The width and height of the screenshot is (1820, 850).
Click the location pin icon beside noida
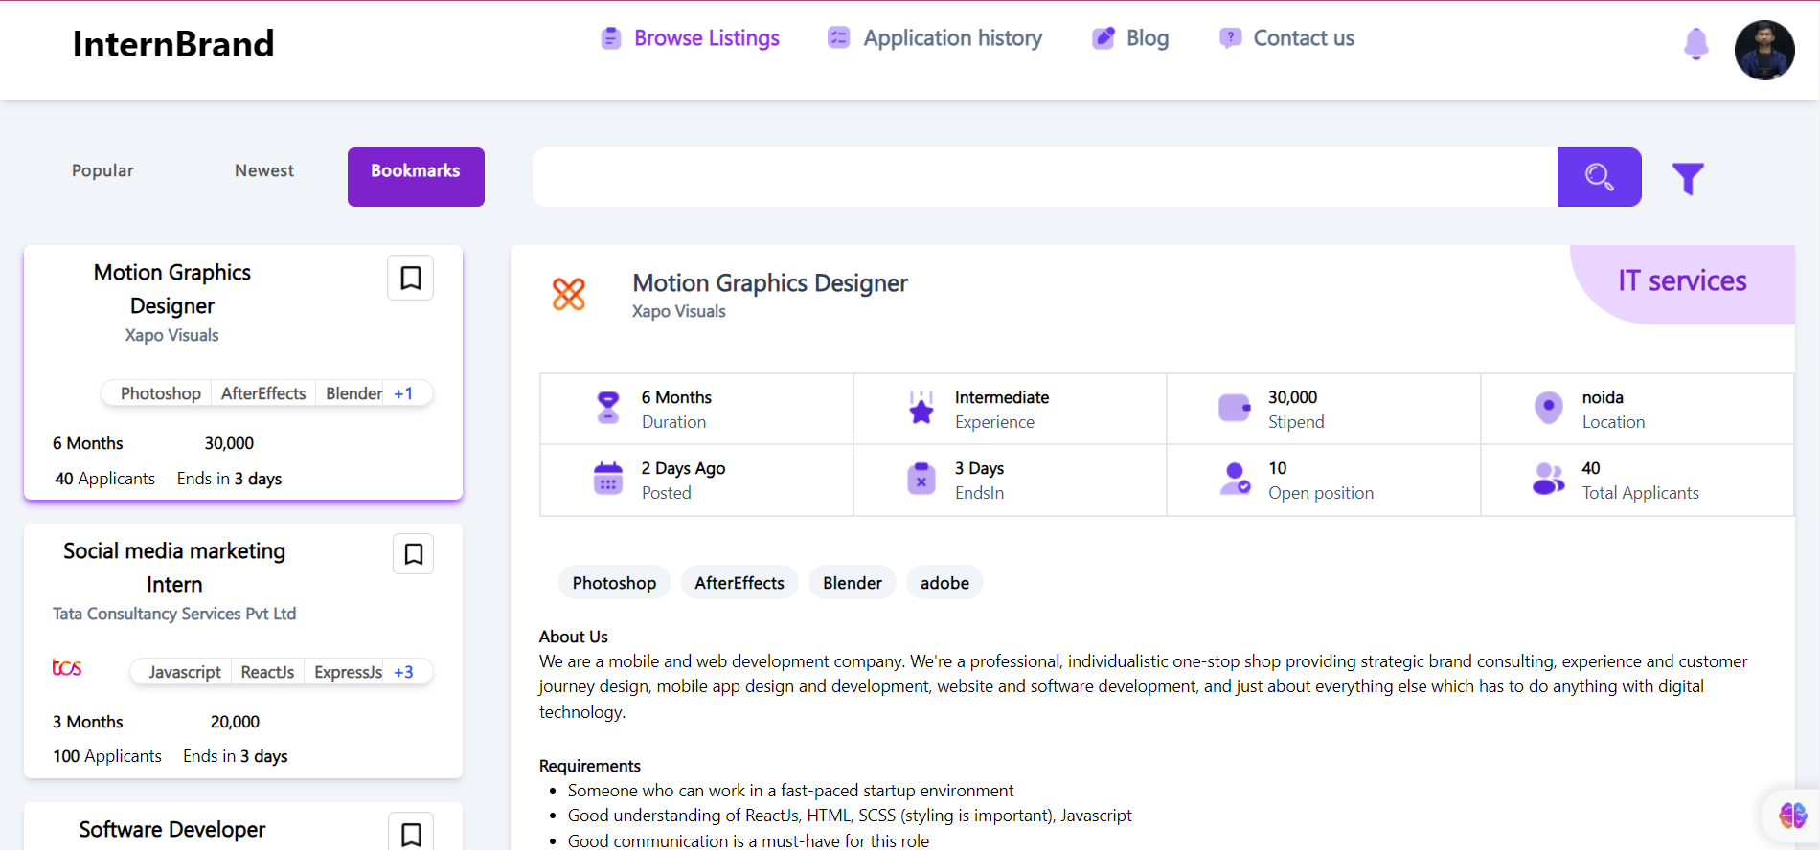[1548, 408]
